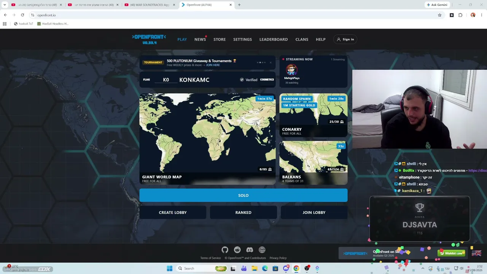
Task: Close the tournament banner with X
Action: 271,62
